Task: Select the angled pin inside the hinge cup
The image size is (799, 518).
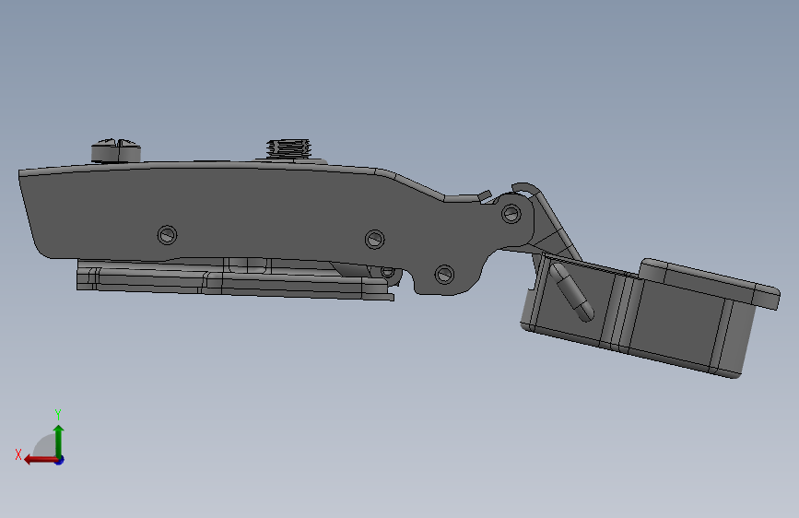Action: [x=571, y=292]
